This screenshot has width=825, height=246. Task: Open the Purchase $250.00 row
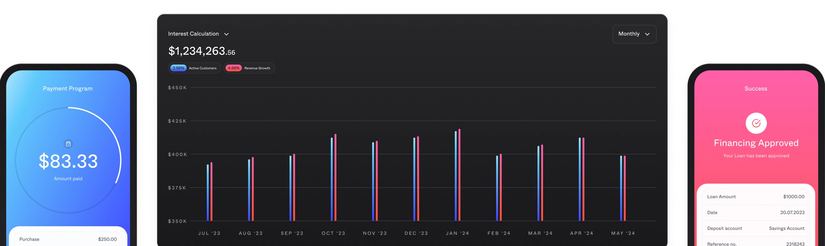coord(68,239)
